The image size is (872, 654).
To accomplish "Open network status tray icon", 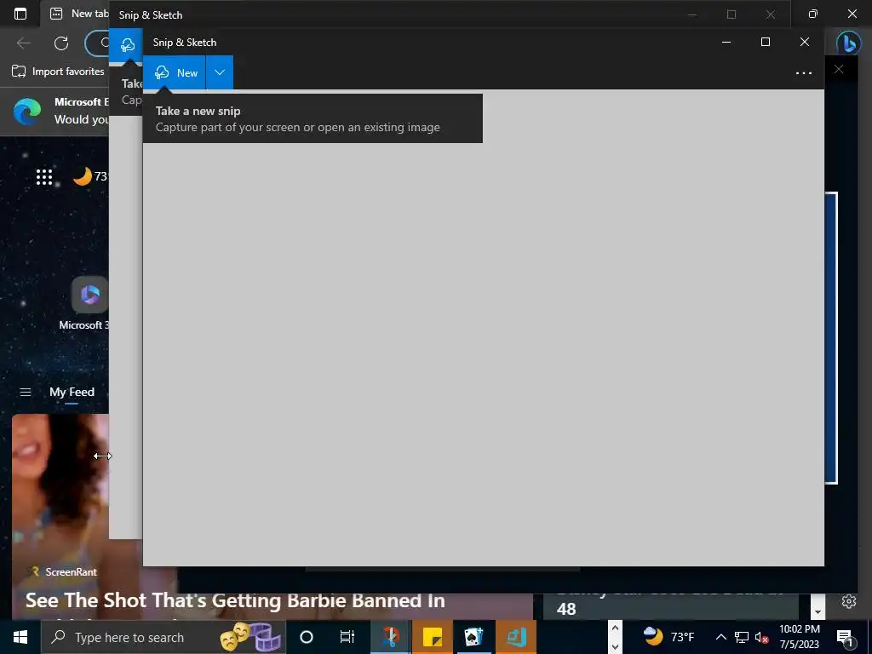I will 742,637.
